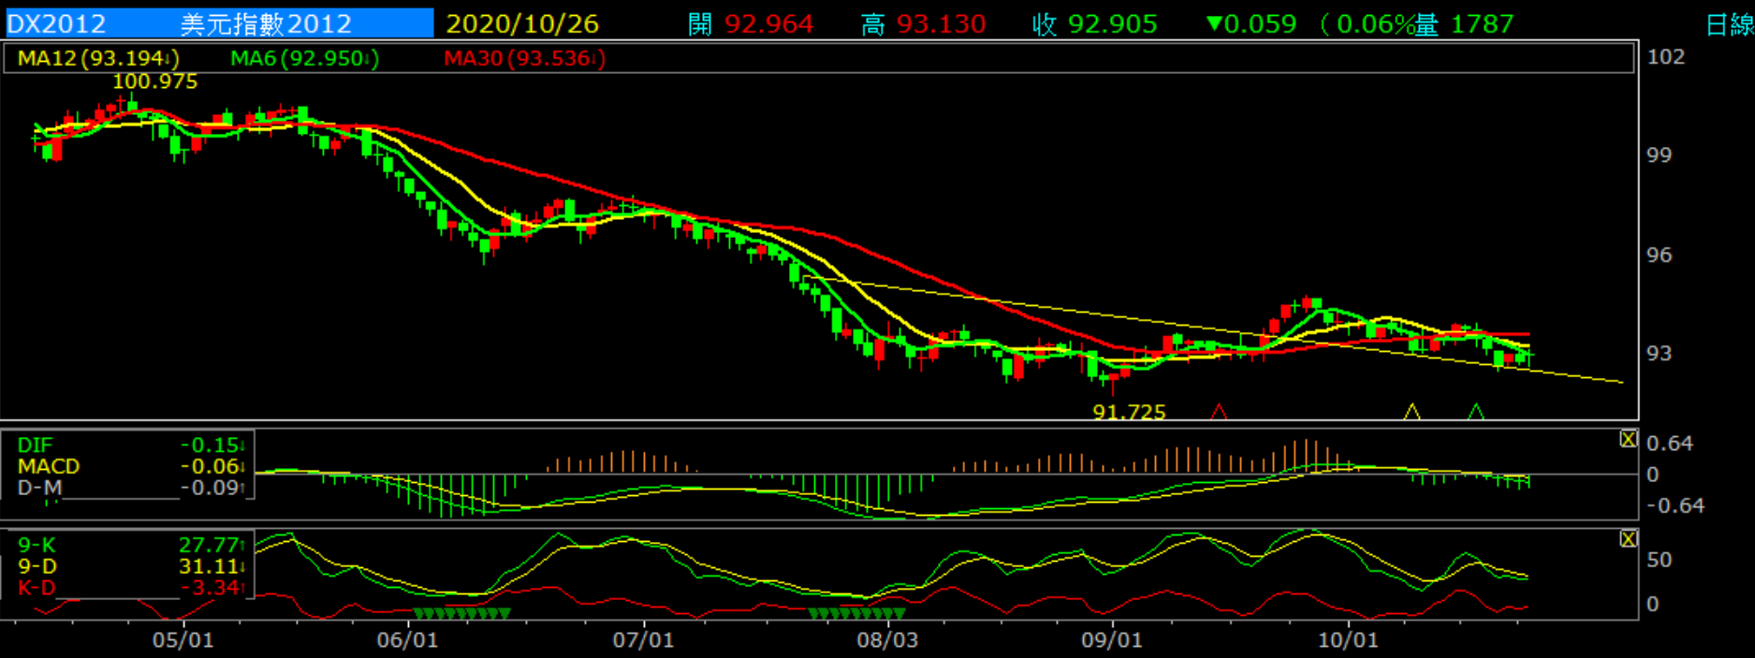Click the 06/01 date axis label
Screen dimensions: 1755x658
point(407,640)
